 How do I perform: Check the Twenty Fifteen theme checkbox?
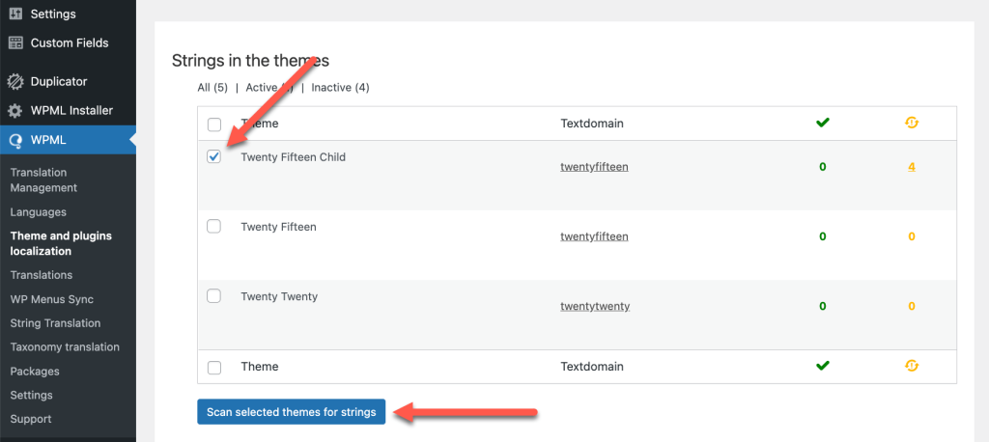(x=214, y=226)
